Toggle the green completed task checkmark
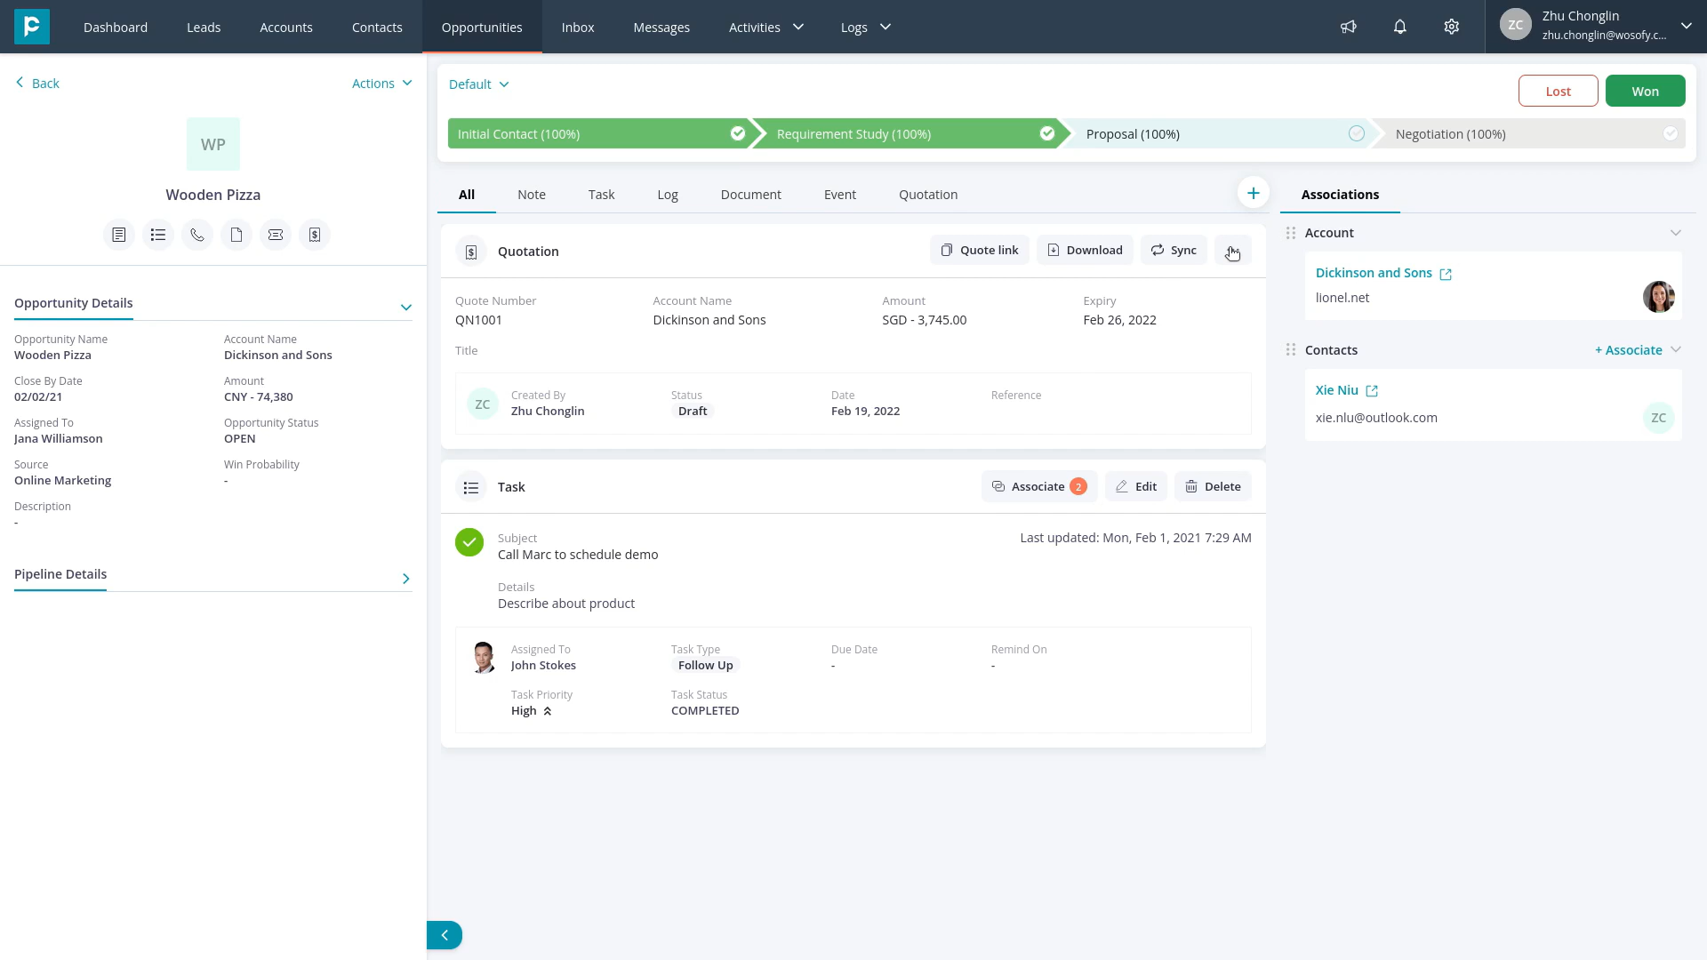Screen dimensions: 1707x960 (x=469, y=542)
